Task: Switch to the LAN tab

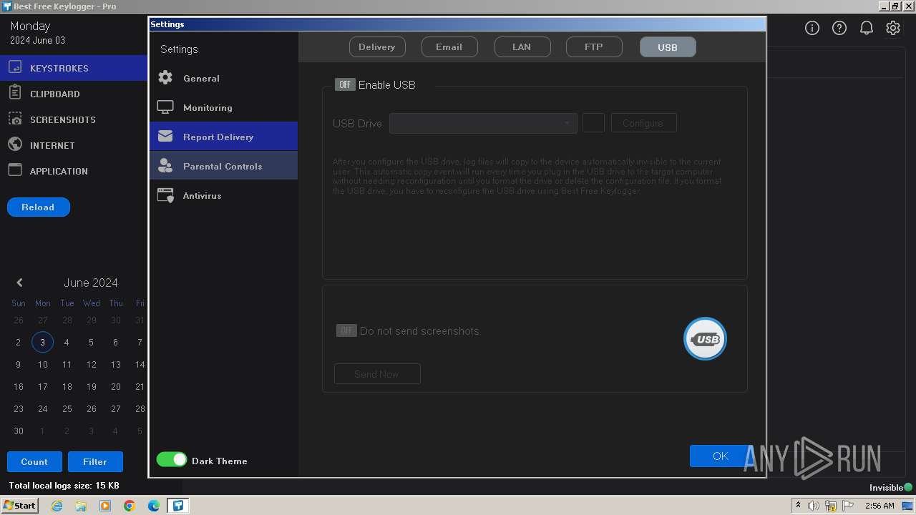Action: point(522,47)
